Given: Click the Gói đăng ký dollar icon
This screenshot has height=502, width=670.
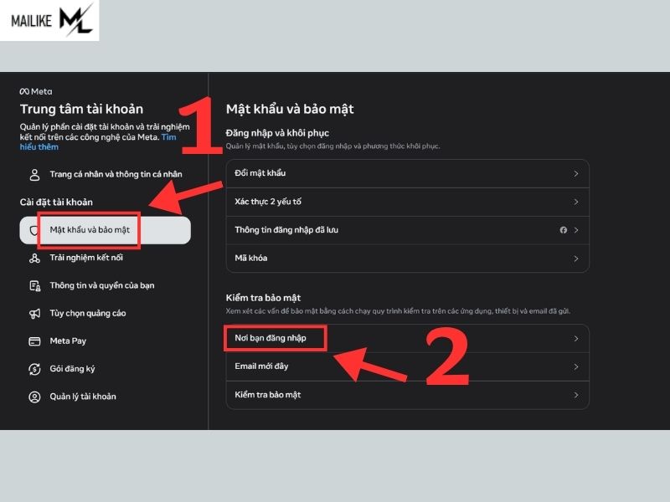Looking at the screenshot, I should (x=34, y=369).
